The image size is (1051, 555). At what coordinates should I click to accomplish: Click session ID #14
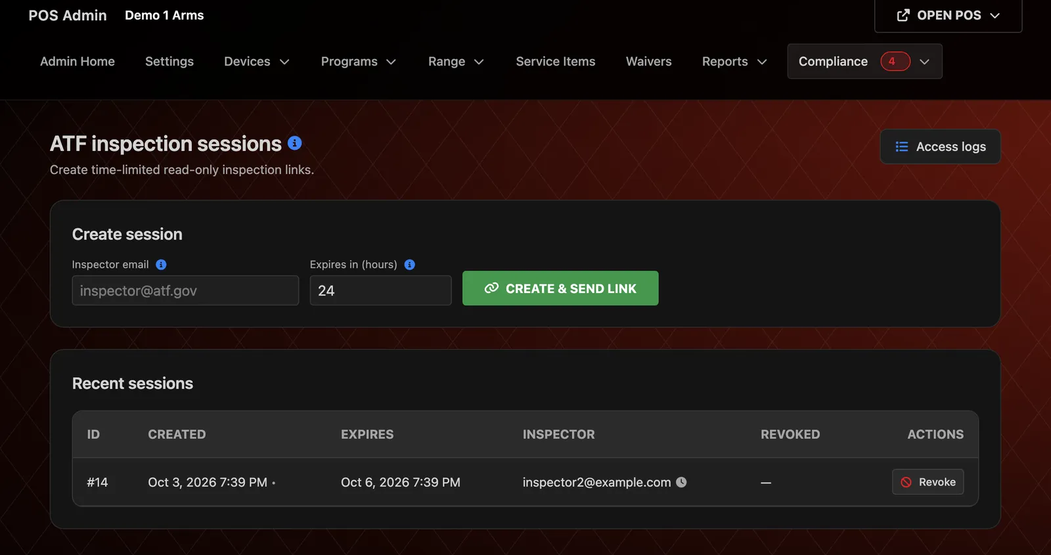[x=97, y=482]
